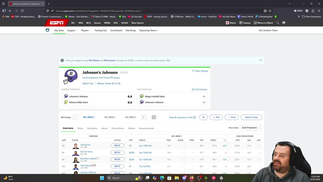Open Puka Nacua's player profile
This screenshot has height=182, width=323.
[85, 165]
